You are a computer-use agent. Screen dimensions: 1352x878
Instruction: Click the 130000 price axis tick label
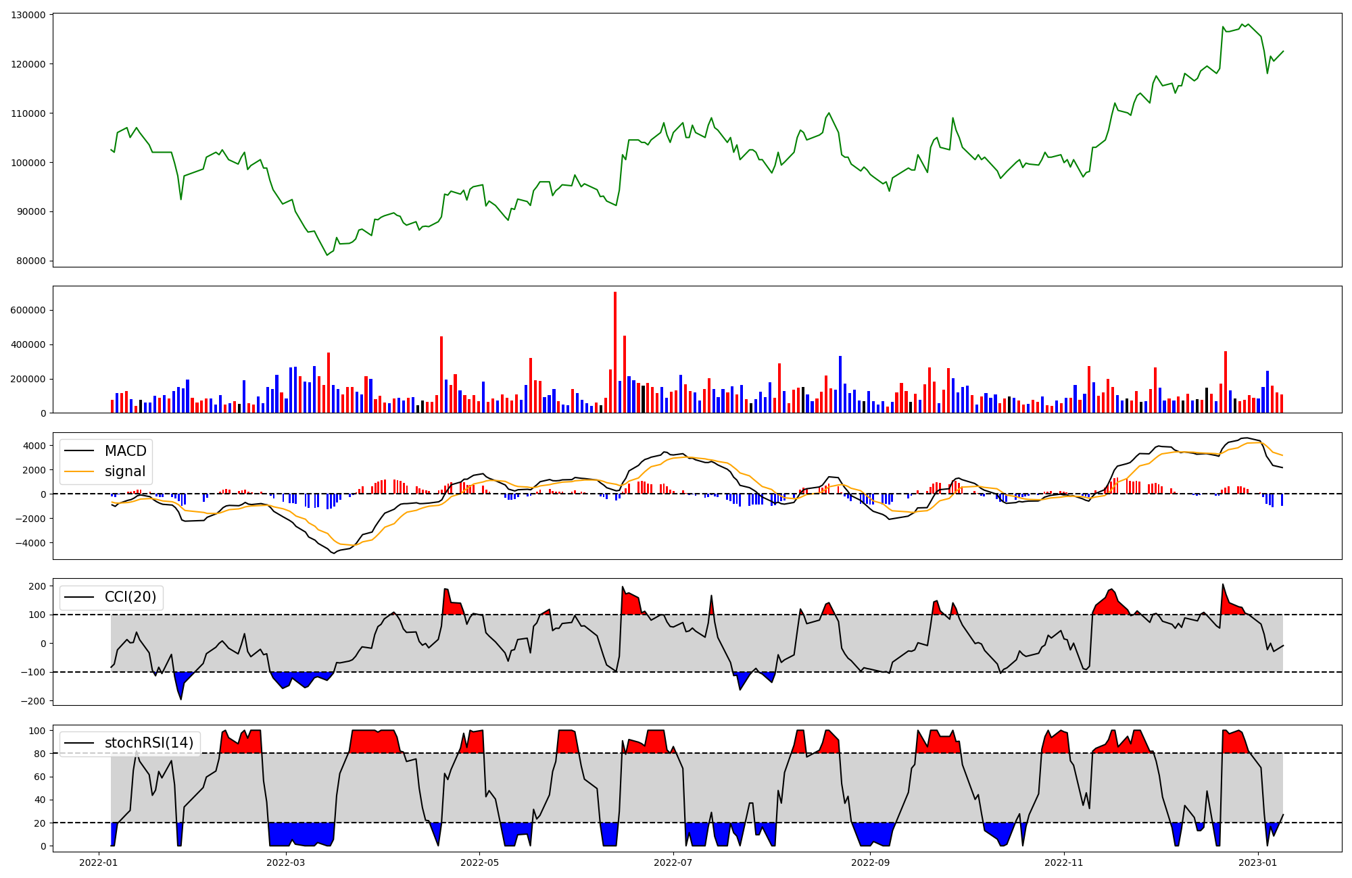[28, 15]
